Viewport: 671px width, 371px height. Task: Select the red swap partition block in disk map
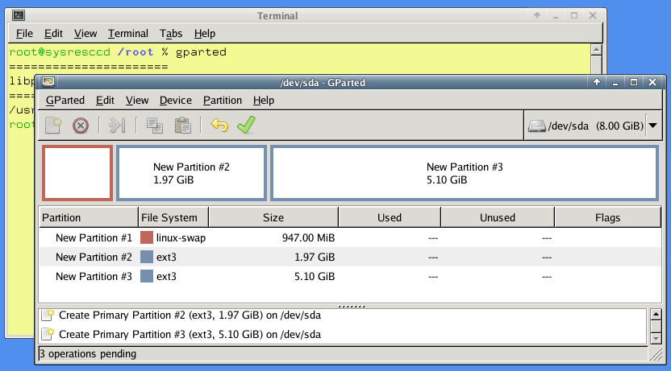77,173
